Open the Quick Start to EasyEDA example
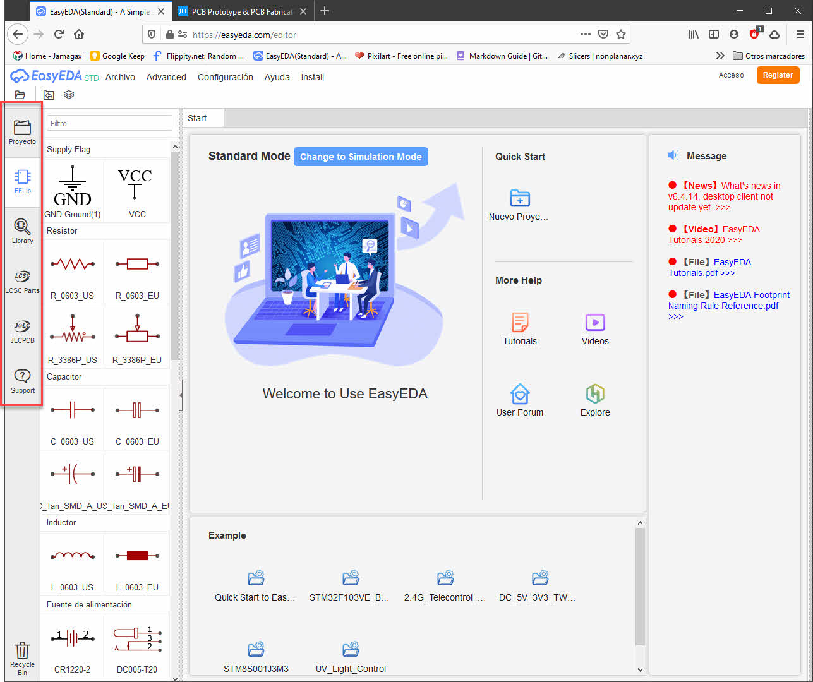Screen dimensions: 813x682 255,585
